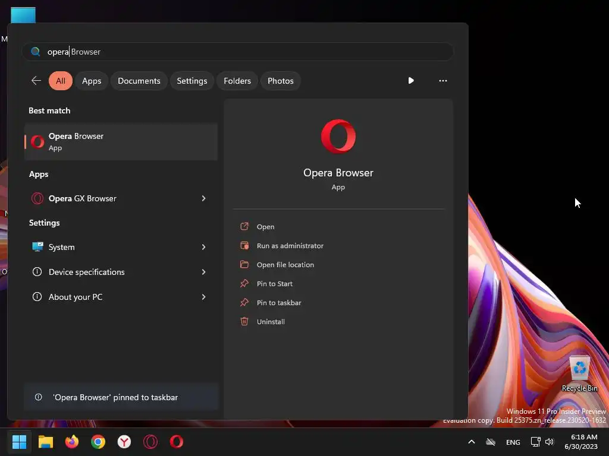This screenshot has width=609, height=456.
Task: Switch to the Apps filter tab
Action: tap(92, 81)
